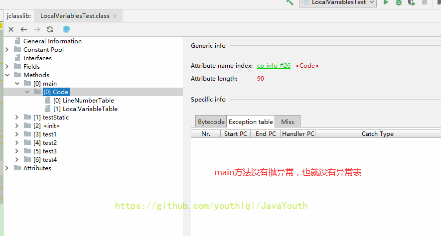Run with coverage icon
Screen dimensions: 441x236
pyautogui.click(x=412, y=2)
